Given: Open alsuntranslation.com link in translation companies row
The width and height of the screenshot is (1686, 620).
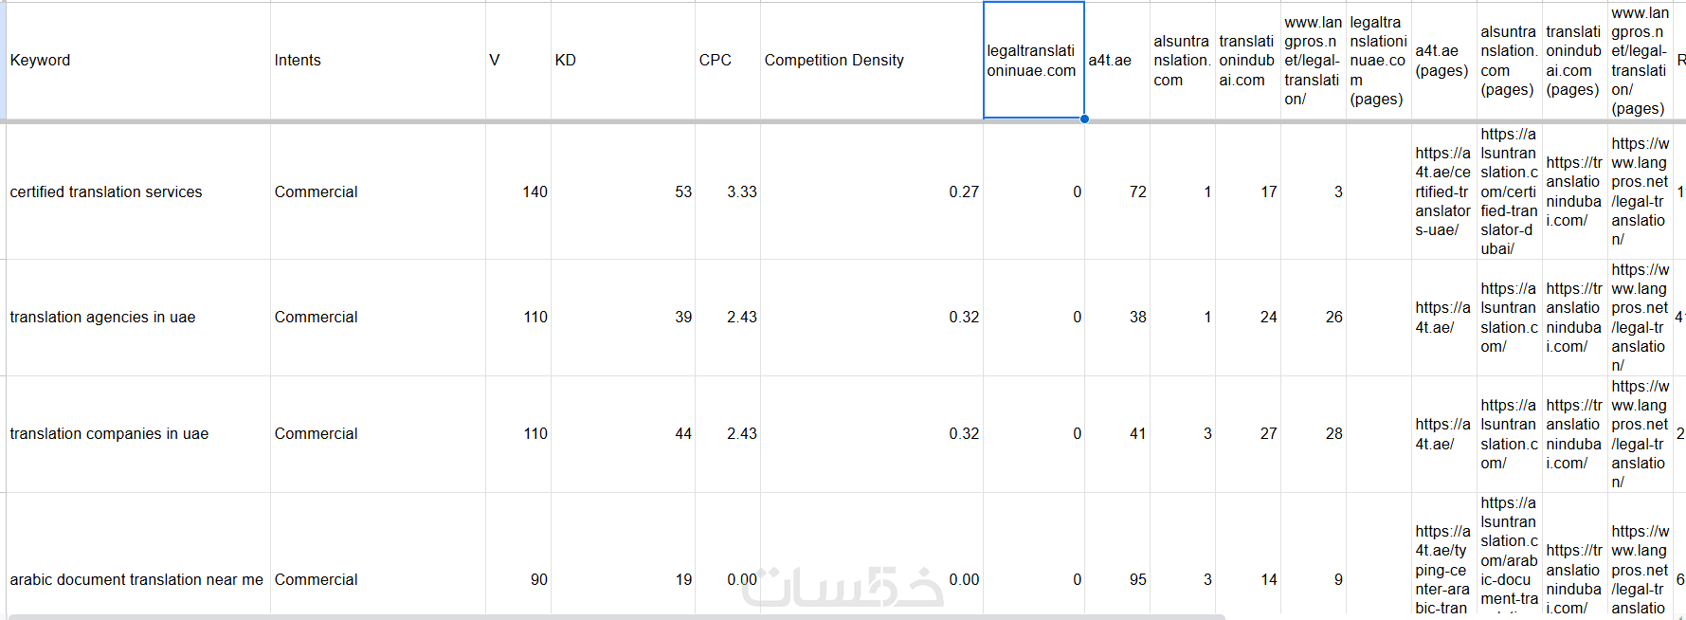Looking at the screenshot, I should 1509,434.
